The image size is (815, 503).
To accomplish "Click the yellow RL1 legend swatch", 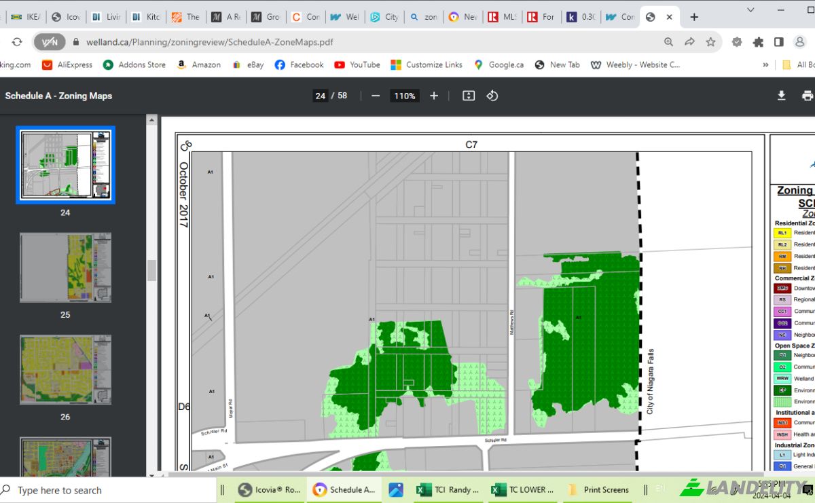I will point(782,233).
